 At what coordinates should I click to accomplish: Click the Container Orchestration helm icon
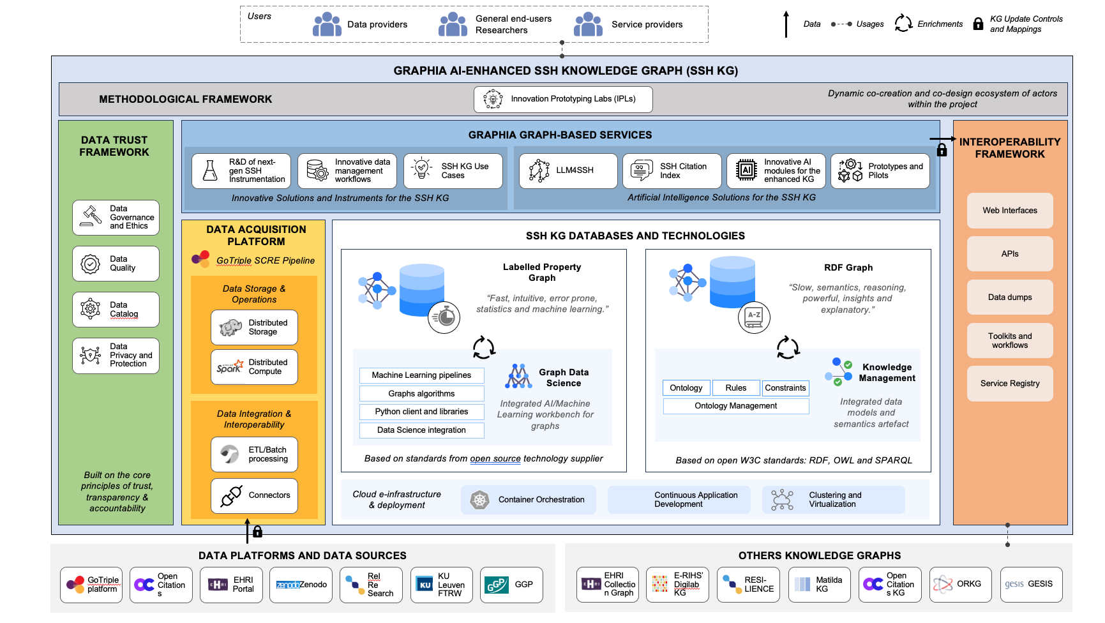[x=479, y=500]
